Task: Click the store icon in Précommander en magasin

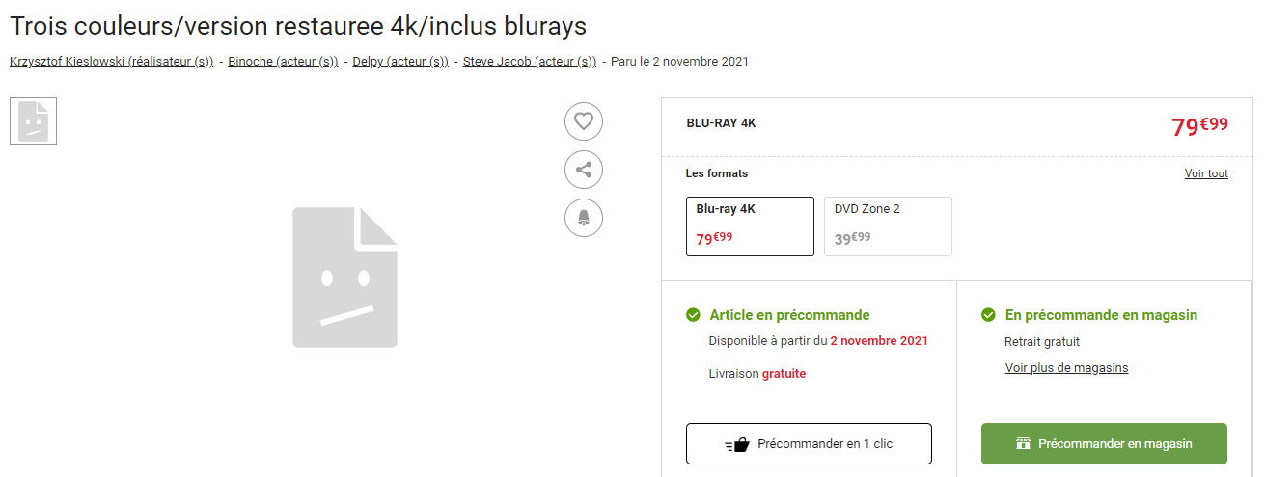Action: [1024, 444]
